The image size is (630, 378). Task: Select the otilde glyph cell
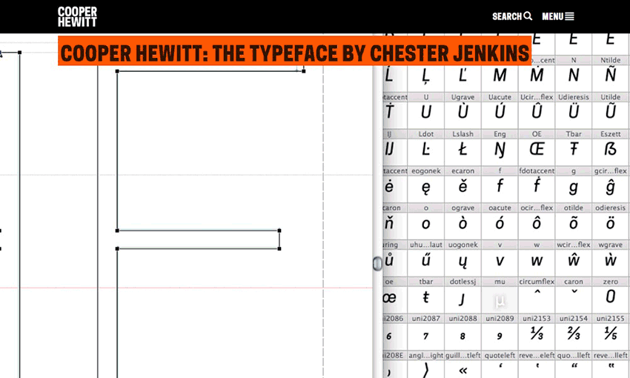pyautogui.click(x=574, y=222)
